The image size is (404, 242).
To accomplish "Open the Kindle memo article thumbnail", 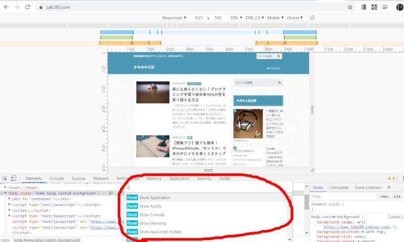I will [153, 146].
